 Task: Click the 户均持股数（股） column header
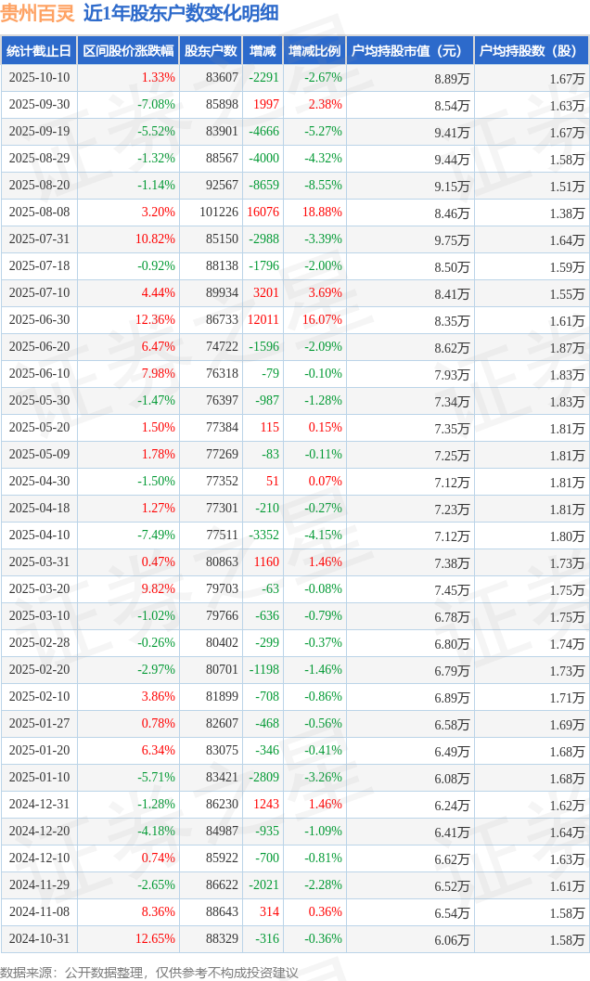[531, 51]
